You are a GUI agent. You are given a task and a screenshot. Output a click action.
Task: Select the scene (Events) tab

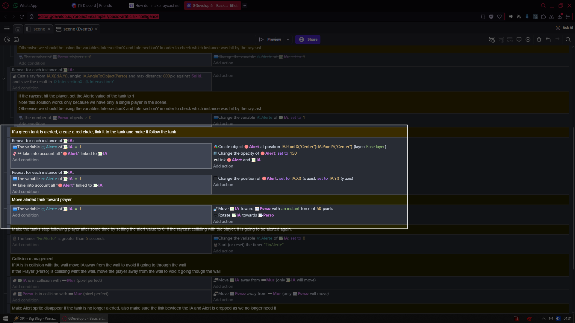[x=78, y=29]
